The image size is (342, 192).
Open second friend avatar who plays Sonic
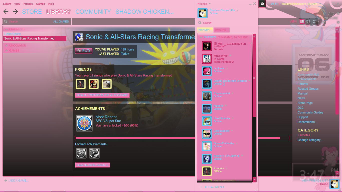coord(94,84)
